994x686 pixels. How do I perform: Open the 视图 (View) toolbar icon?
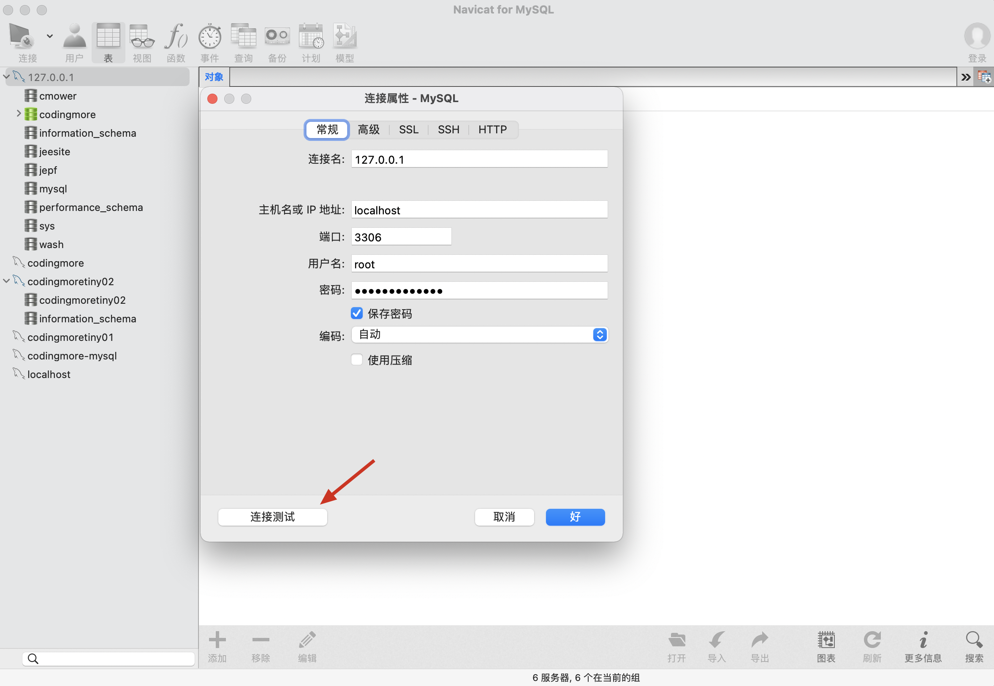[x=142, y=37]
